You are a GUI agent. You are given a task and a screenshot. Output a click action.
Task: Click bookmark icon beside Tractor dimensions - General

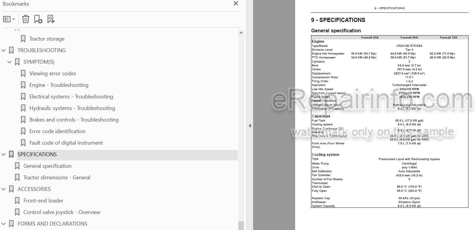(x=17, y=178)
